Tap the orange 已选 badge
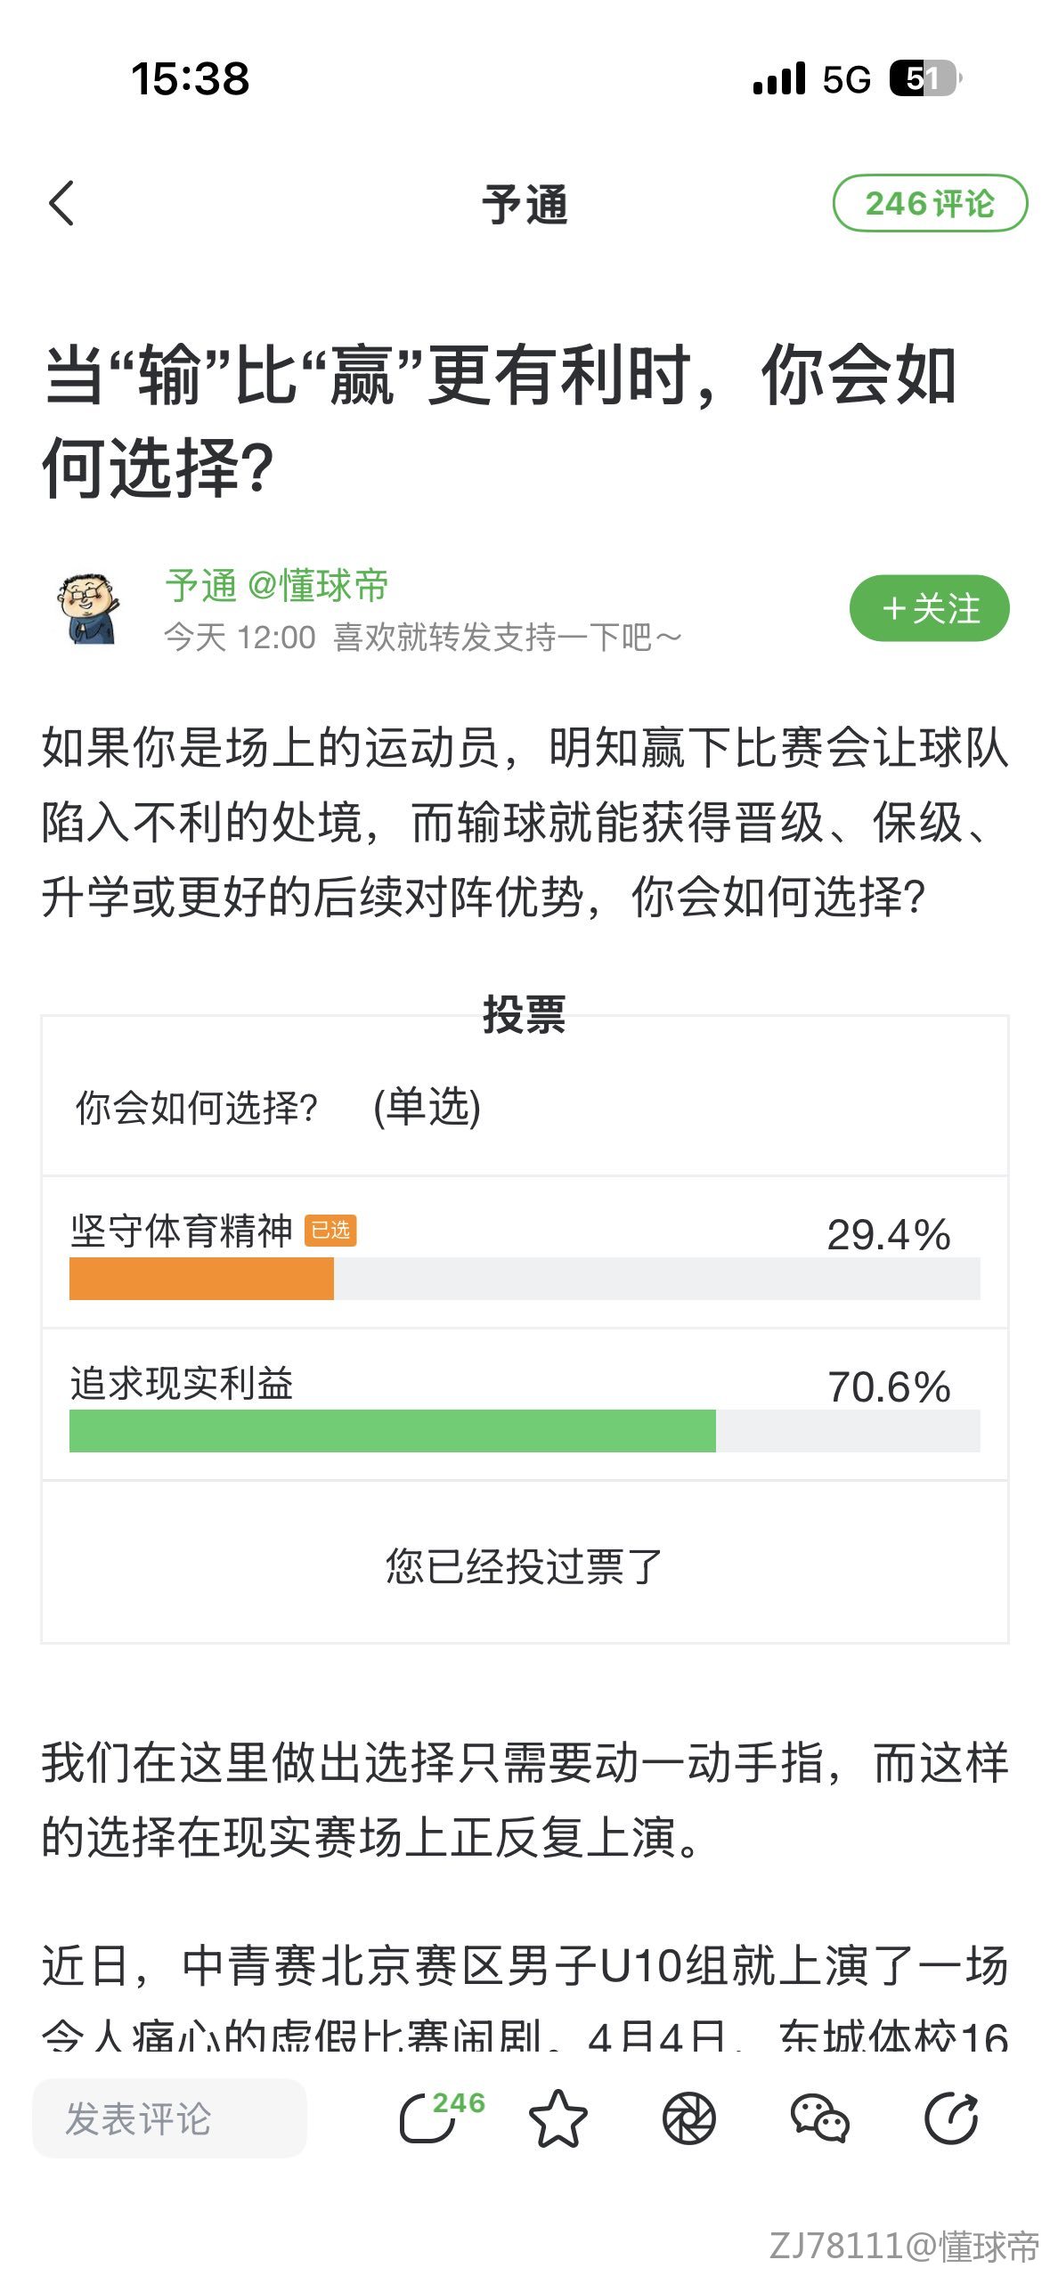 [x=330, y=1231]
